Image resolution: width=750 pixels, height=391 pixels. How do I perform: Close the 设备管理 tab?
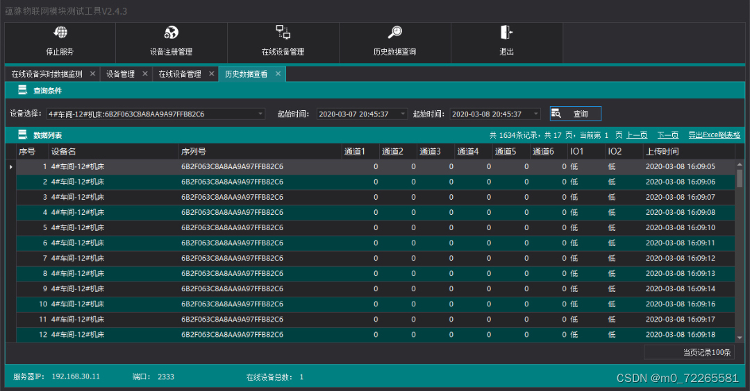(x=145, y=73)
